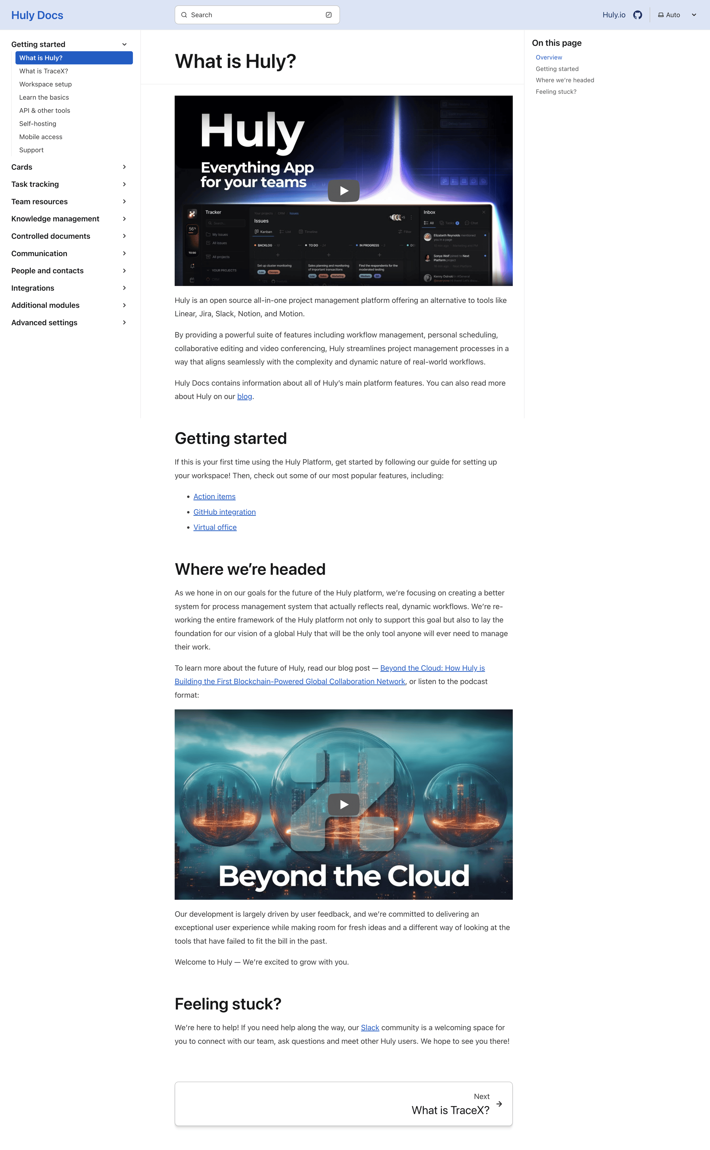
Task: Visit the Huly.io link
Action: [614, 15]
